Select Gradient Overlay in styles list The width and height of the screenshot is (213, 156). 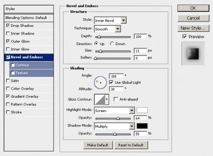(25, 96)
